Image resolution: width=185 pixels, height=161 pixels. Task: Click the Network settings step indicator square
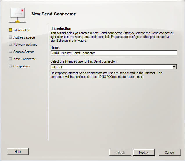[10, 44]
